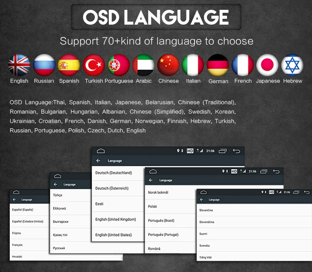Tap home icon in the Türkçe window
The image size is (312, 272).
[57, 176]
